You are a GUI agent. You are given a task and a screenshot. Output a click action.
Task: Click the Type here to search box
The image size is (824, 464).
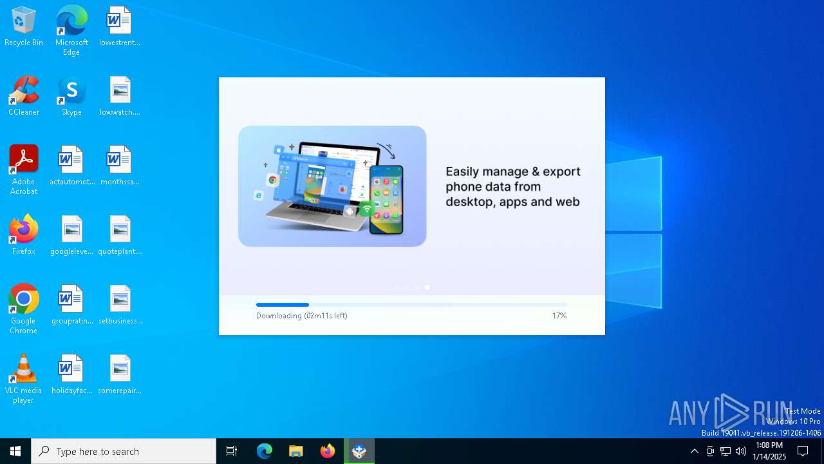click(124, 451)
